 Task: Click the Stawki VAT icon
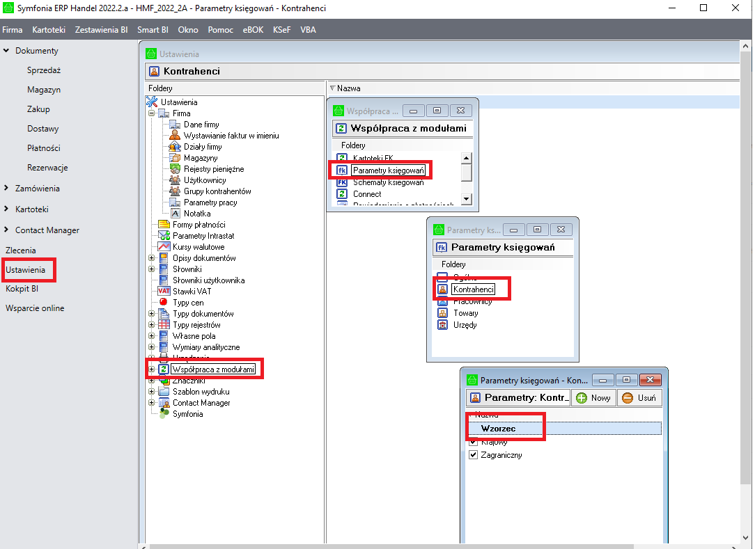[x=164, y=292]
